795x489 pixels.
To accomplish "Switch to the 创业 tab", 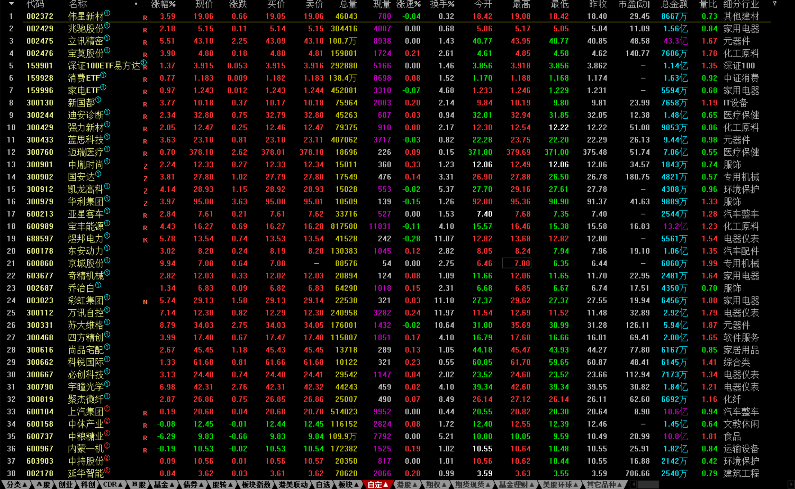I will pyautogui.click(x=65, y=485).
